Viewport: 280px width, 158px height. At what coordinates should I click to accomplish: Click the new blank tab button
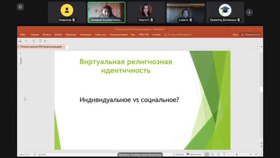coord(67,47)
